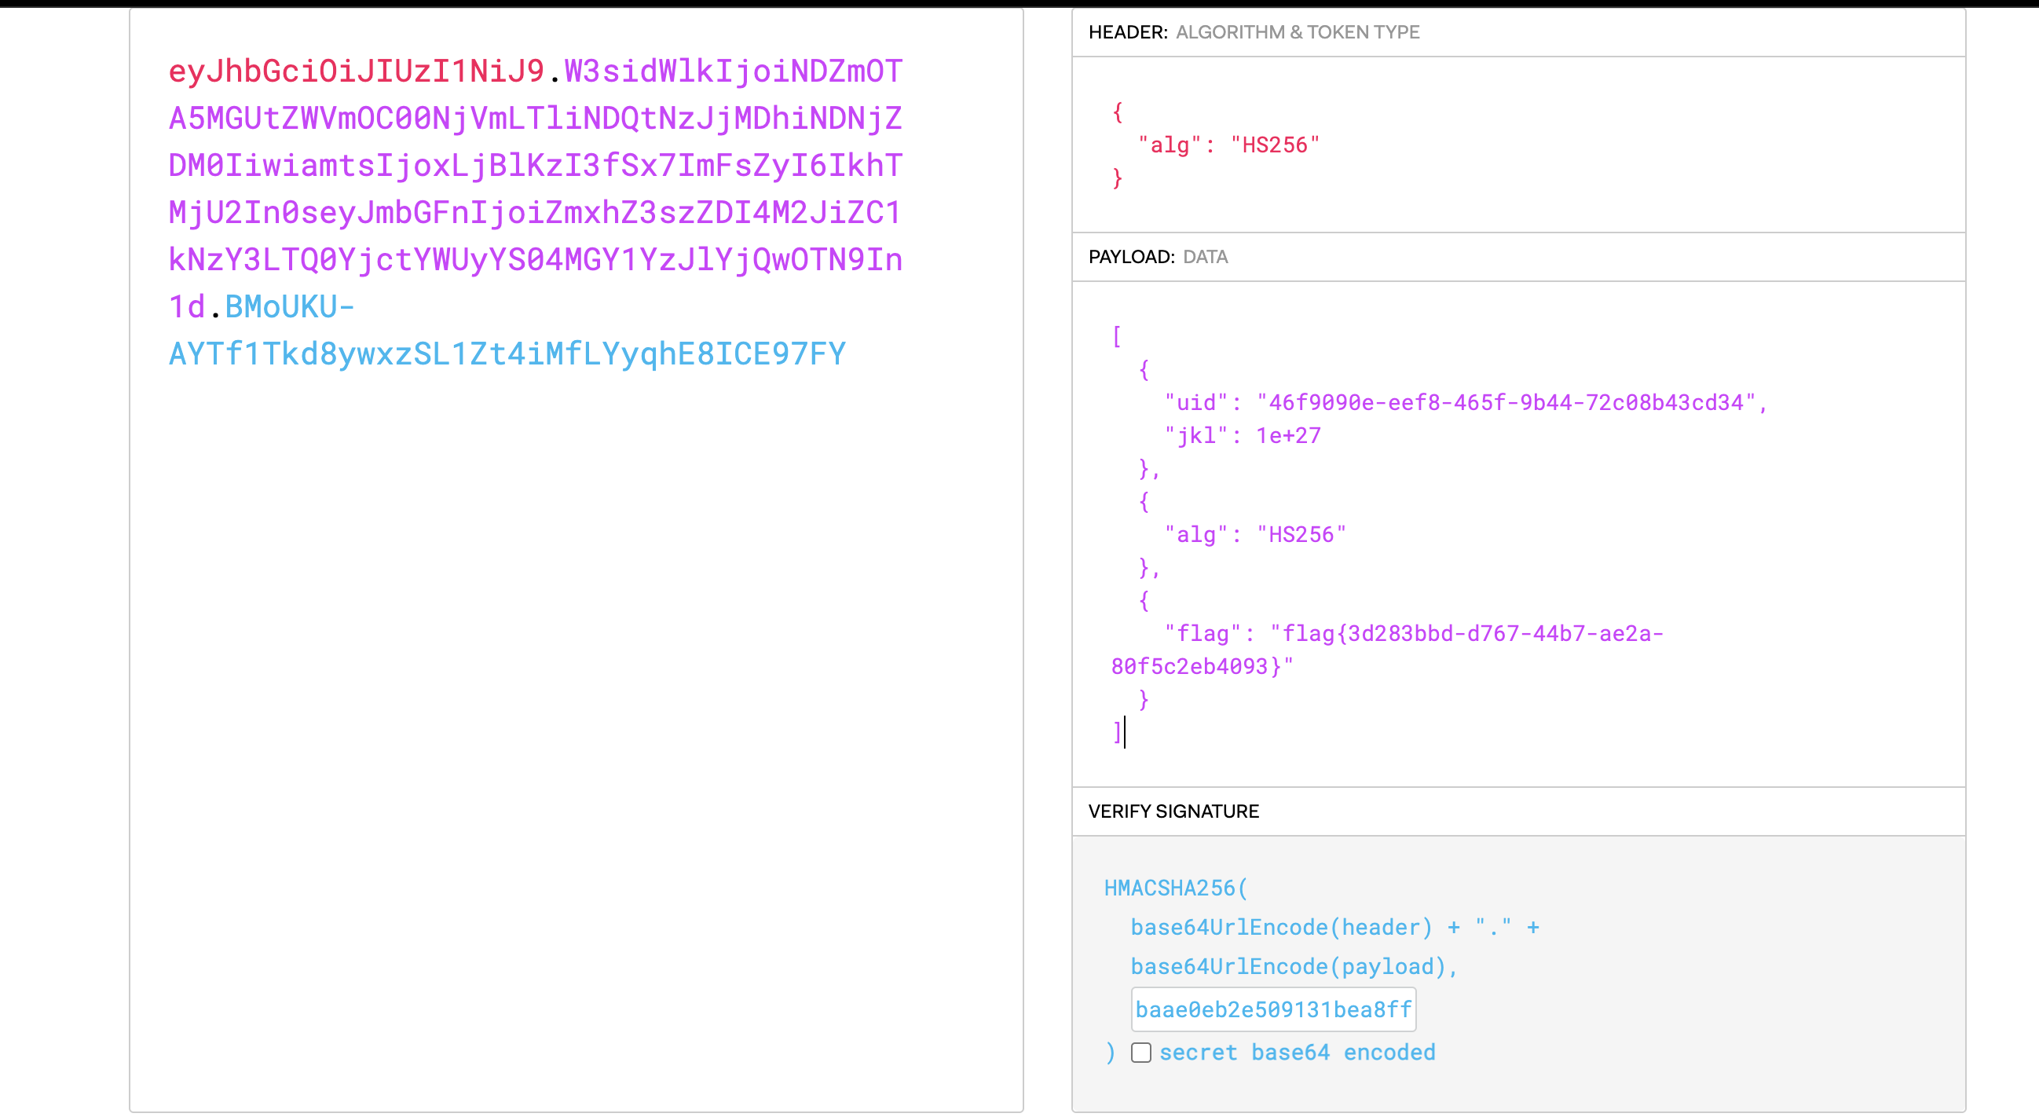The width and height of the screenshot is (2039, 1117).
Task: Click the base64UrlEncode(header) line
Action: pyautogui.click(x=1334, y=927)
